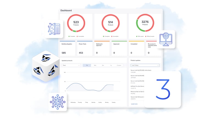The height and width of the screenshot is (118, 211).
Task: Open Soccer ball ALLROUND white-black product entry
Action: click(141, 71)
